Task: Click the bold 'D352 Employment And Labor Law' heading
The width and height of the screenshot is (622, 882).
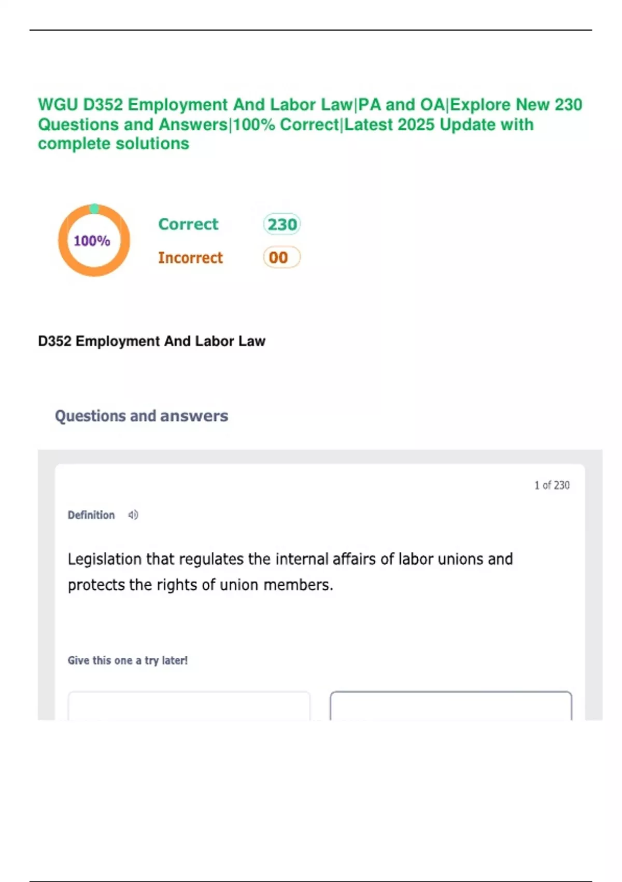Action: coord(151,341)
